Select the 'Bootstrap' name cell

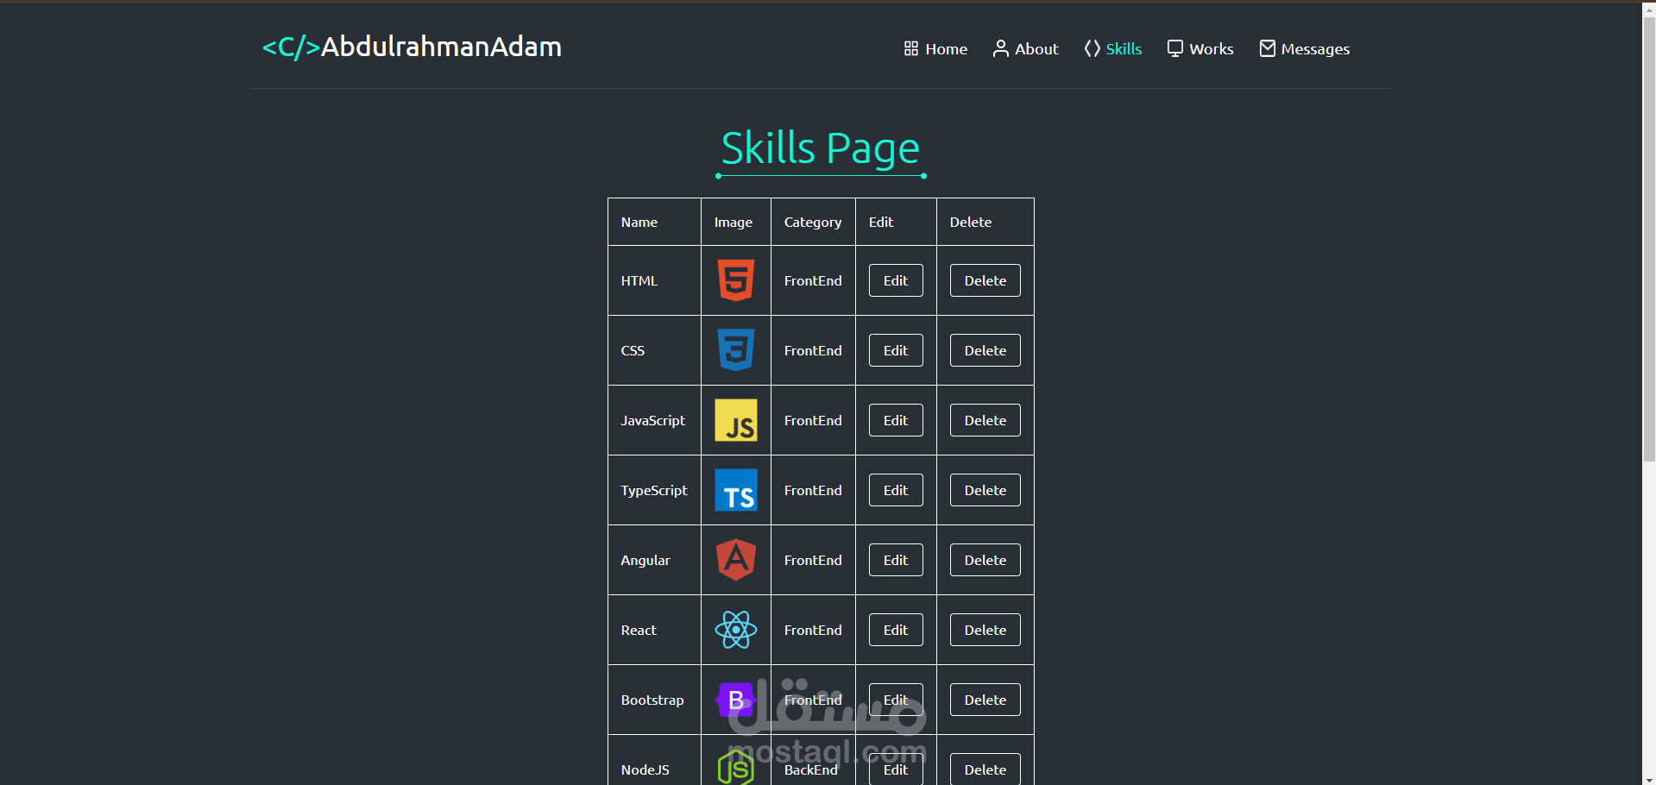tap(652, 700)
